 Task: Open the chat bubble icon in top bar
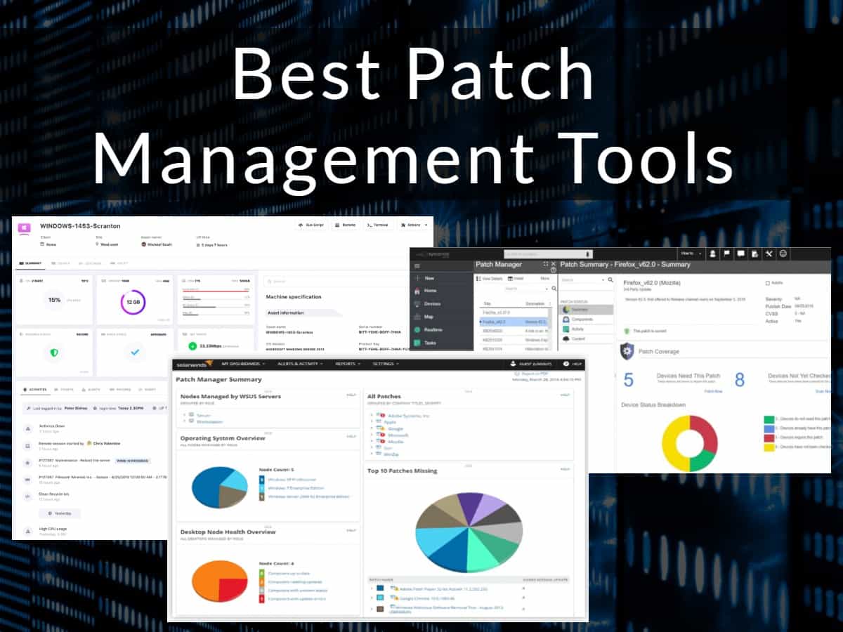point(740,254)
